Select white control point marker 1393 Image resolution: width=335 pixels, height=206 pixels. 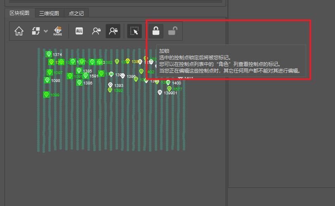click(x=110, y=85)
